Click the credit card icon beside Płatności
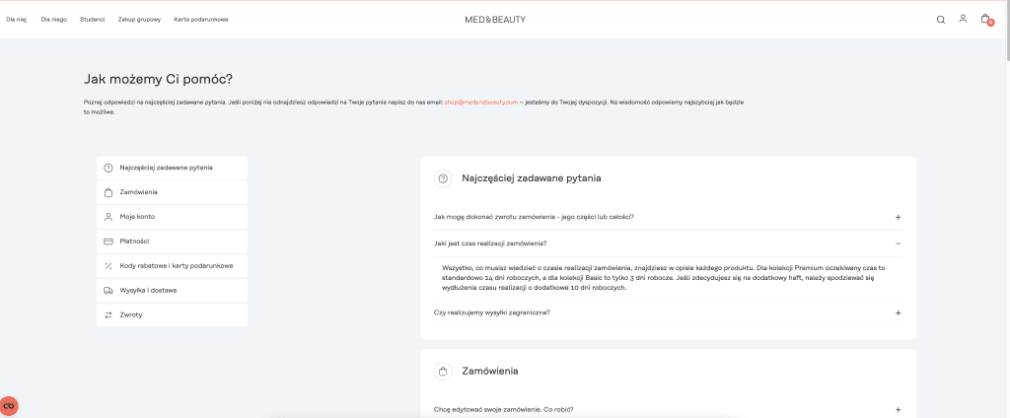Viewport: 1010px width, 418px height. (108, 242)
